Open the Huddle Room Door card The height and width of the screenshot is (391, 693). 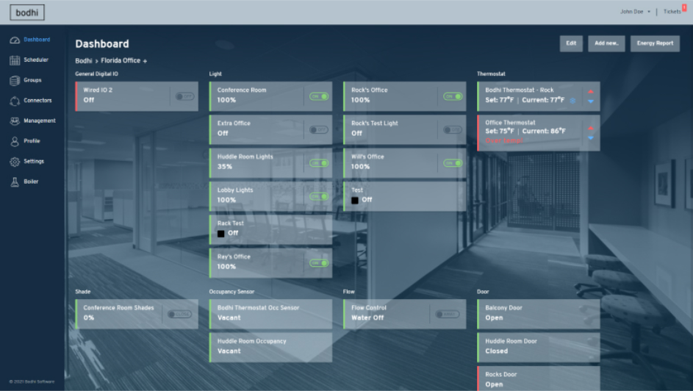click(x=539, y=347)
